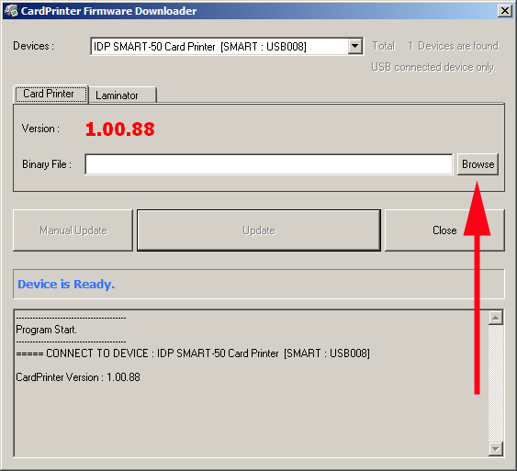Click the 'CardPrinter Version : 1.00.88' log line

pos(78,377)
